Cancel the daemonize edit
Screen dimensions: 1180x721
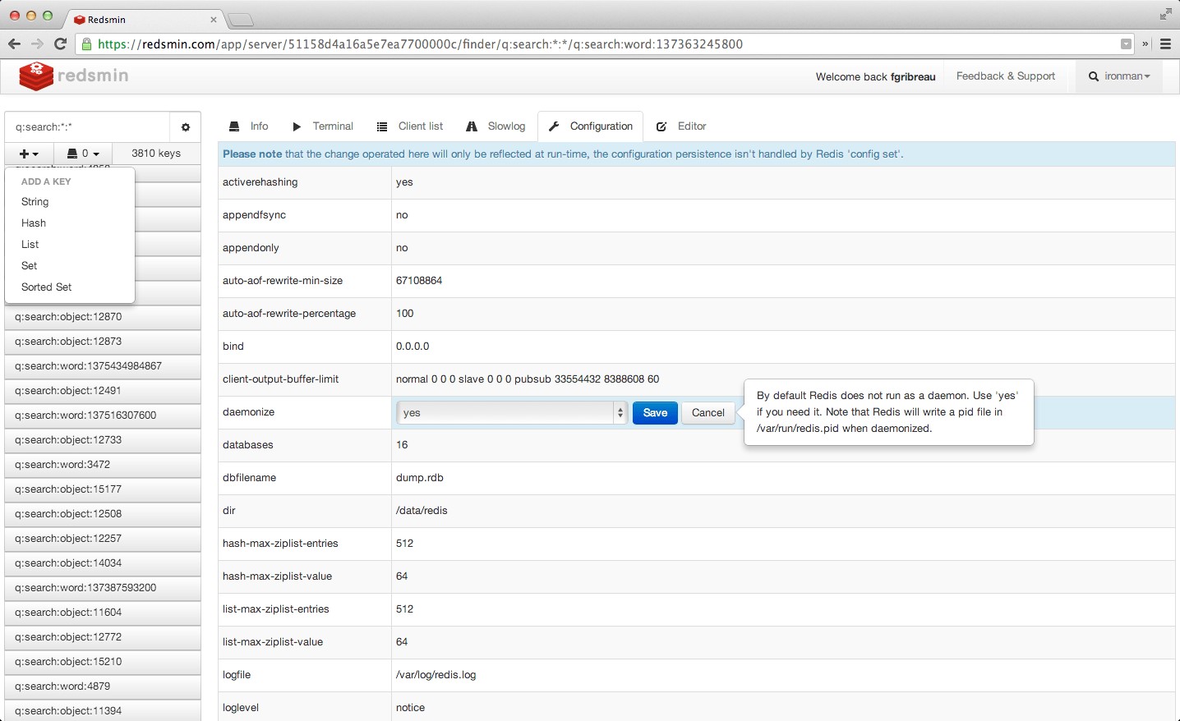(708, 413)
